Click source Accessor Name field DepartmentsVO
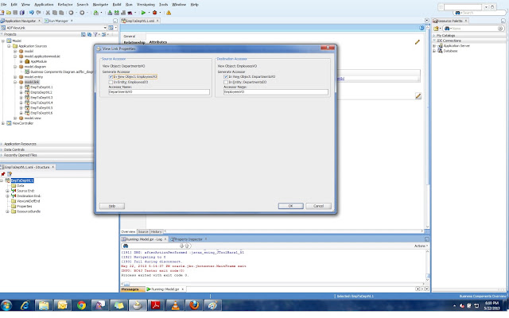The height and width of the screenshot is (318, 509). point(159,92)
